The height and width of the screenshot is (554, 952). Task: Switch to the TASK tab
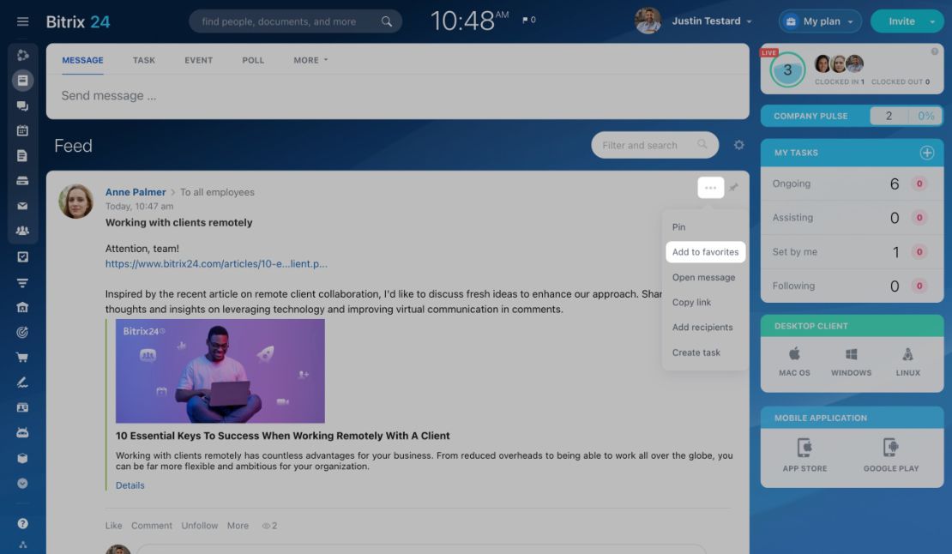click(144, 60)
